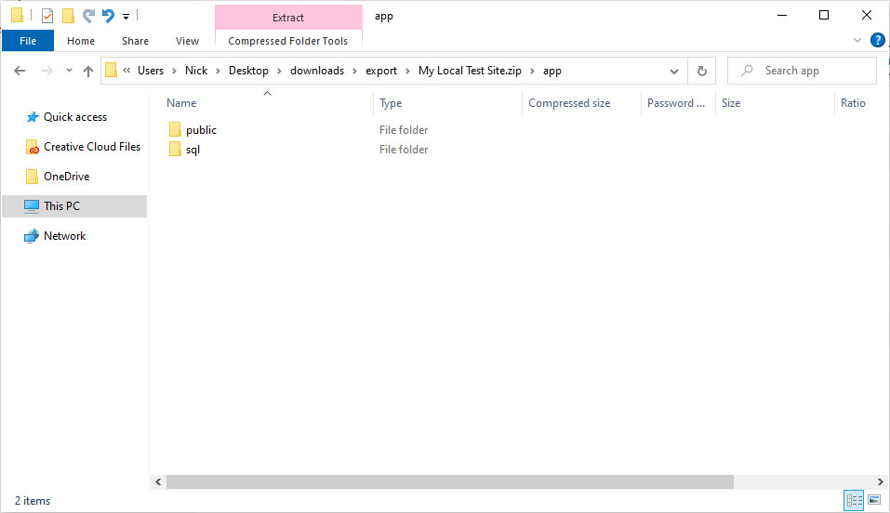Expand the ribbon with the chevron

click(x=857, y=40)
